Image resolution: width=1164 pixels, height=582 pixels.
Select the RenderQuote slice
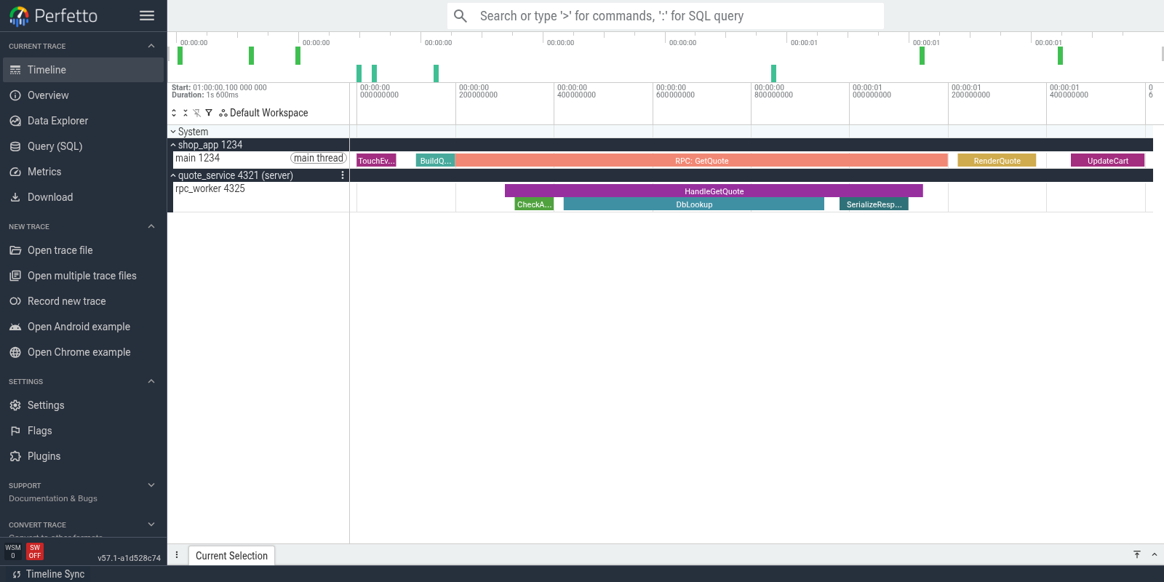point(997,161)
